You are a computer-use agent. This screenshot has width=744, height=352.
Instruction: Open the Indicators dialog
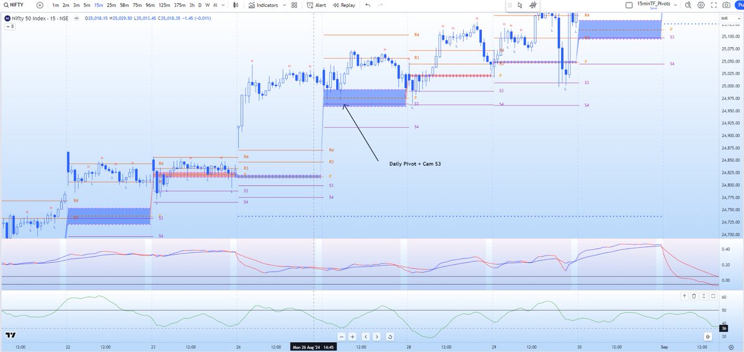263,5
